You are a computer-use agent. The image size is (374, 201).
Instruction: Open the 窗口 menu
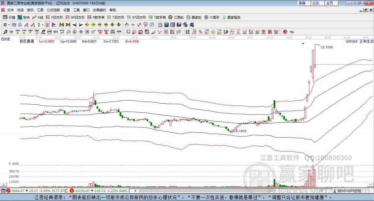pyautogui.click(x=86, y=10)
